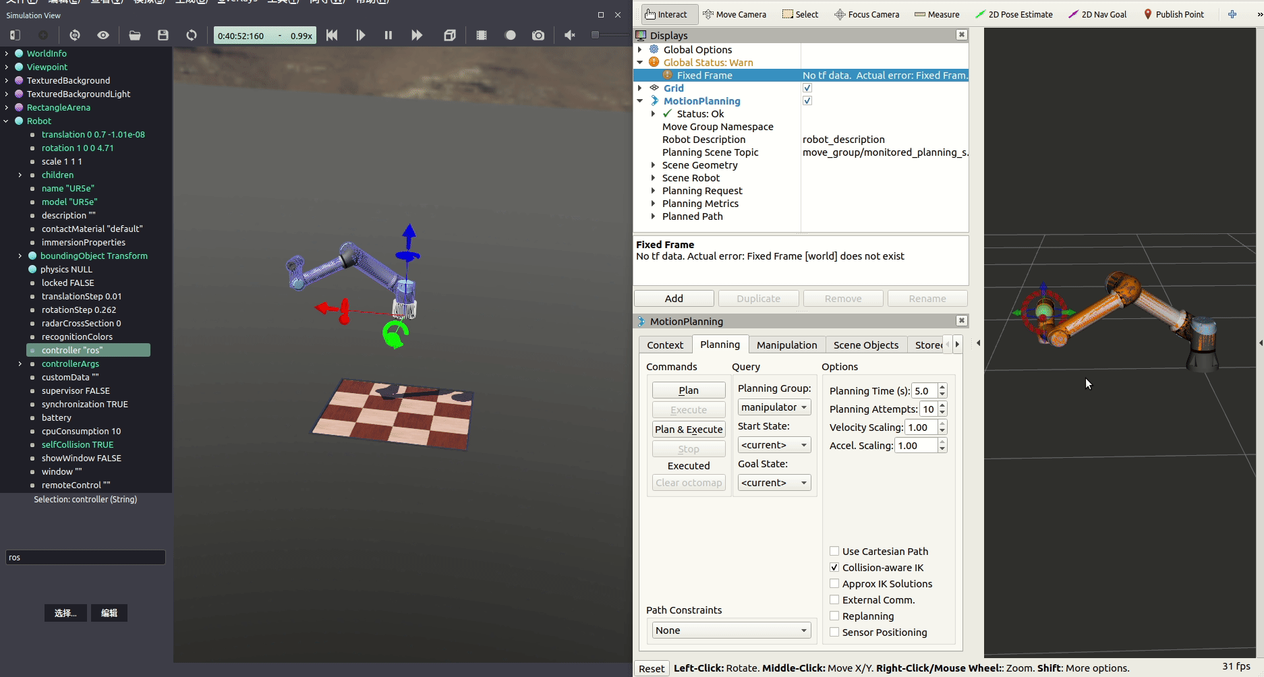Toggle the Grid display checkbox
The height and width of the screenshot is (677, 1264).
[807, 88]
